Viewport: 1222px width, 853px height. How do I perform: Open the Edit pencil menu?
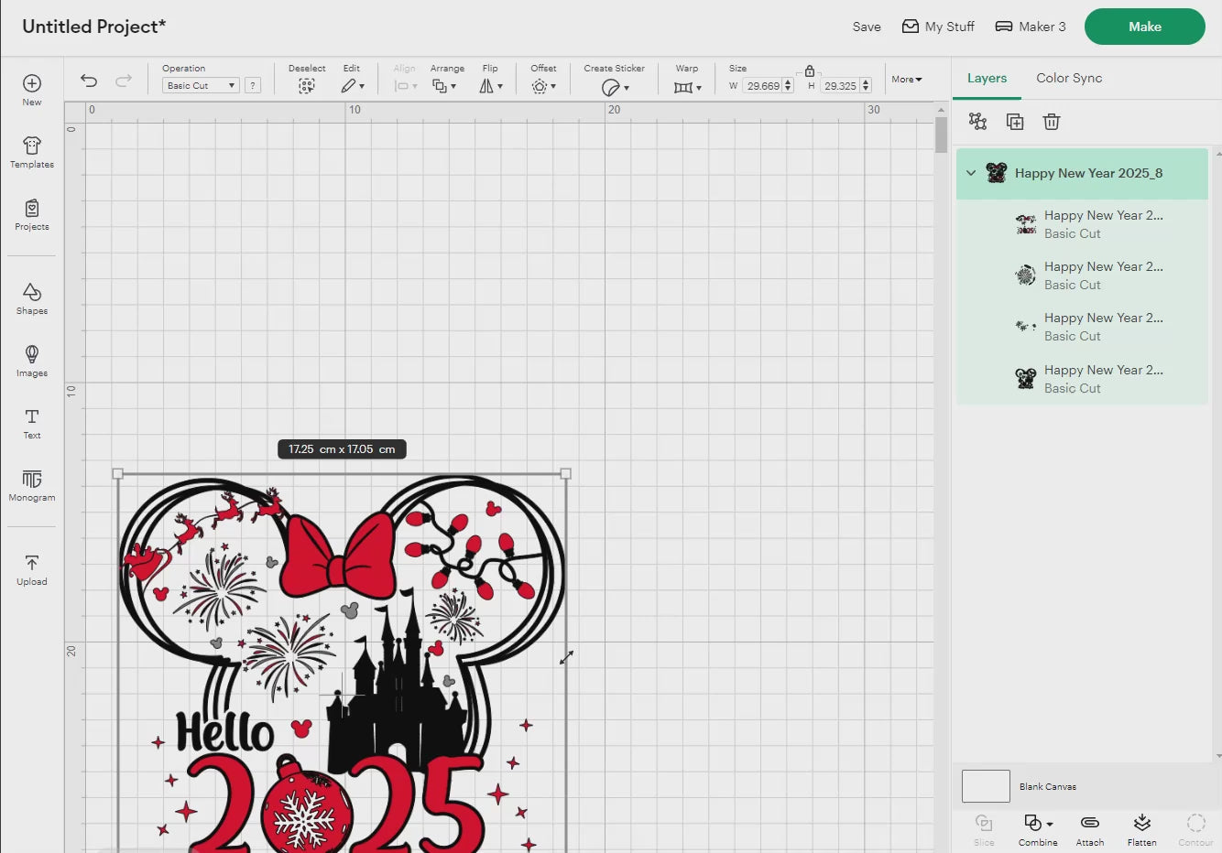tap(353, 86)
